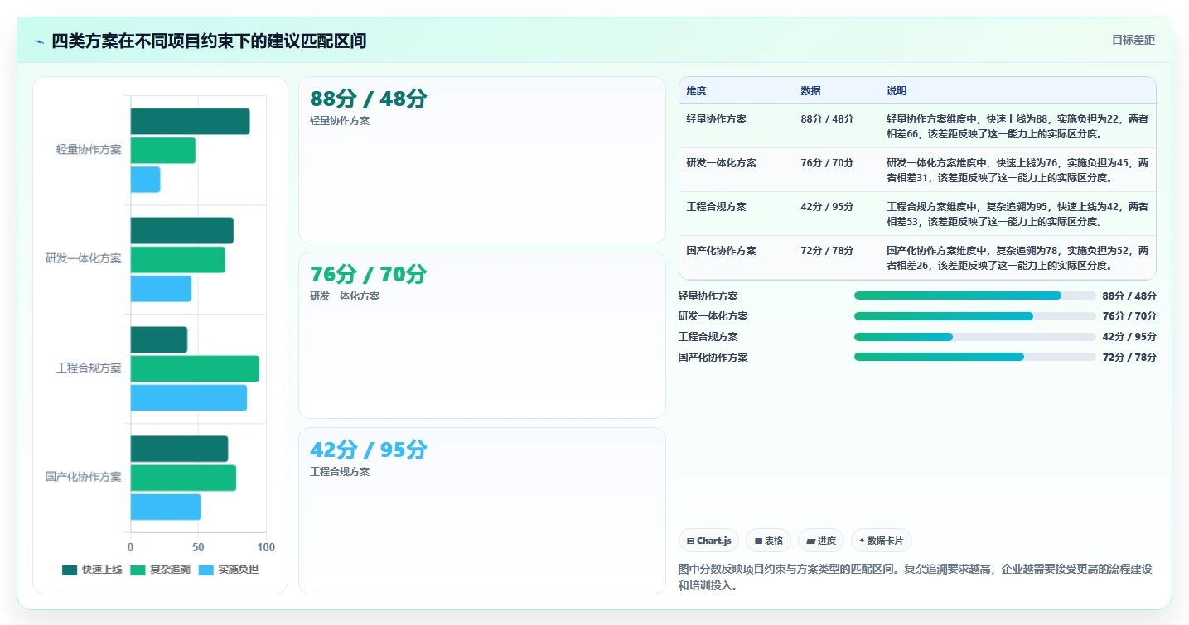The image size is (1189, 625).
Task: Click the 50 tick on chart x-axis
Action: click(198, 547)
